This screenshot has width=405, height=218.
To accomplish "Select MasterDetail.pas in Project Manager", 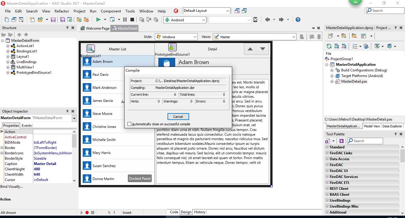I will pos(354,81).
